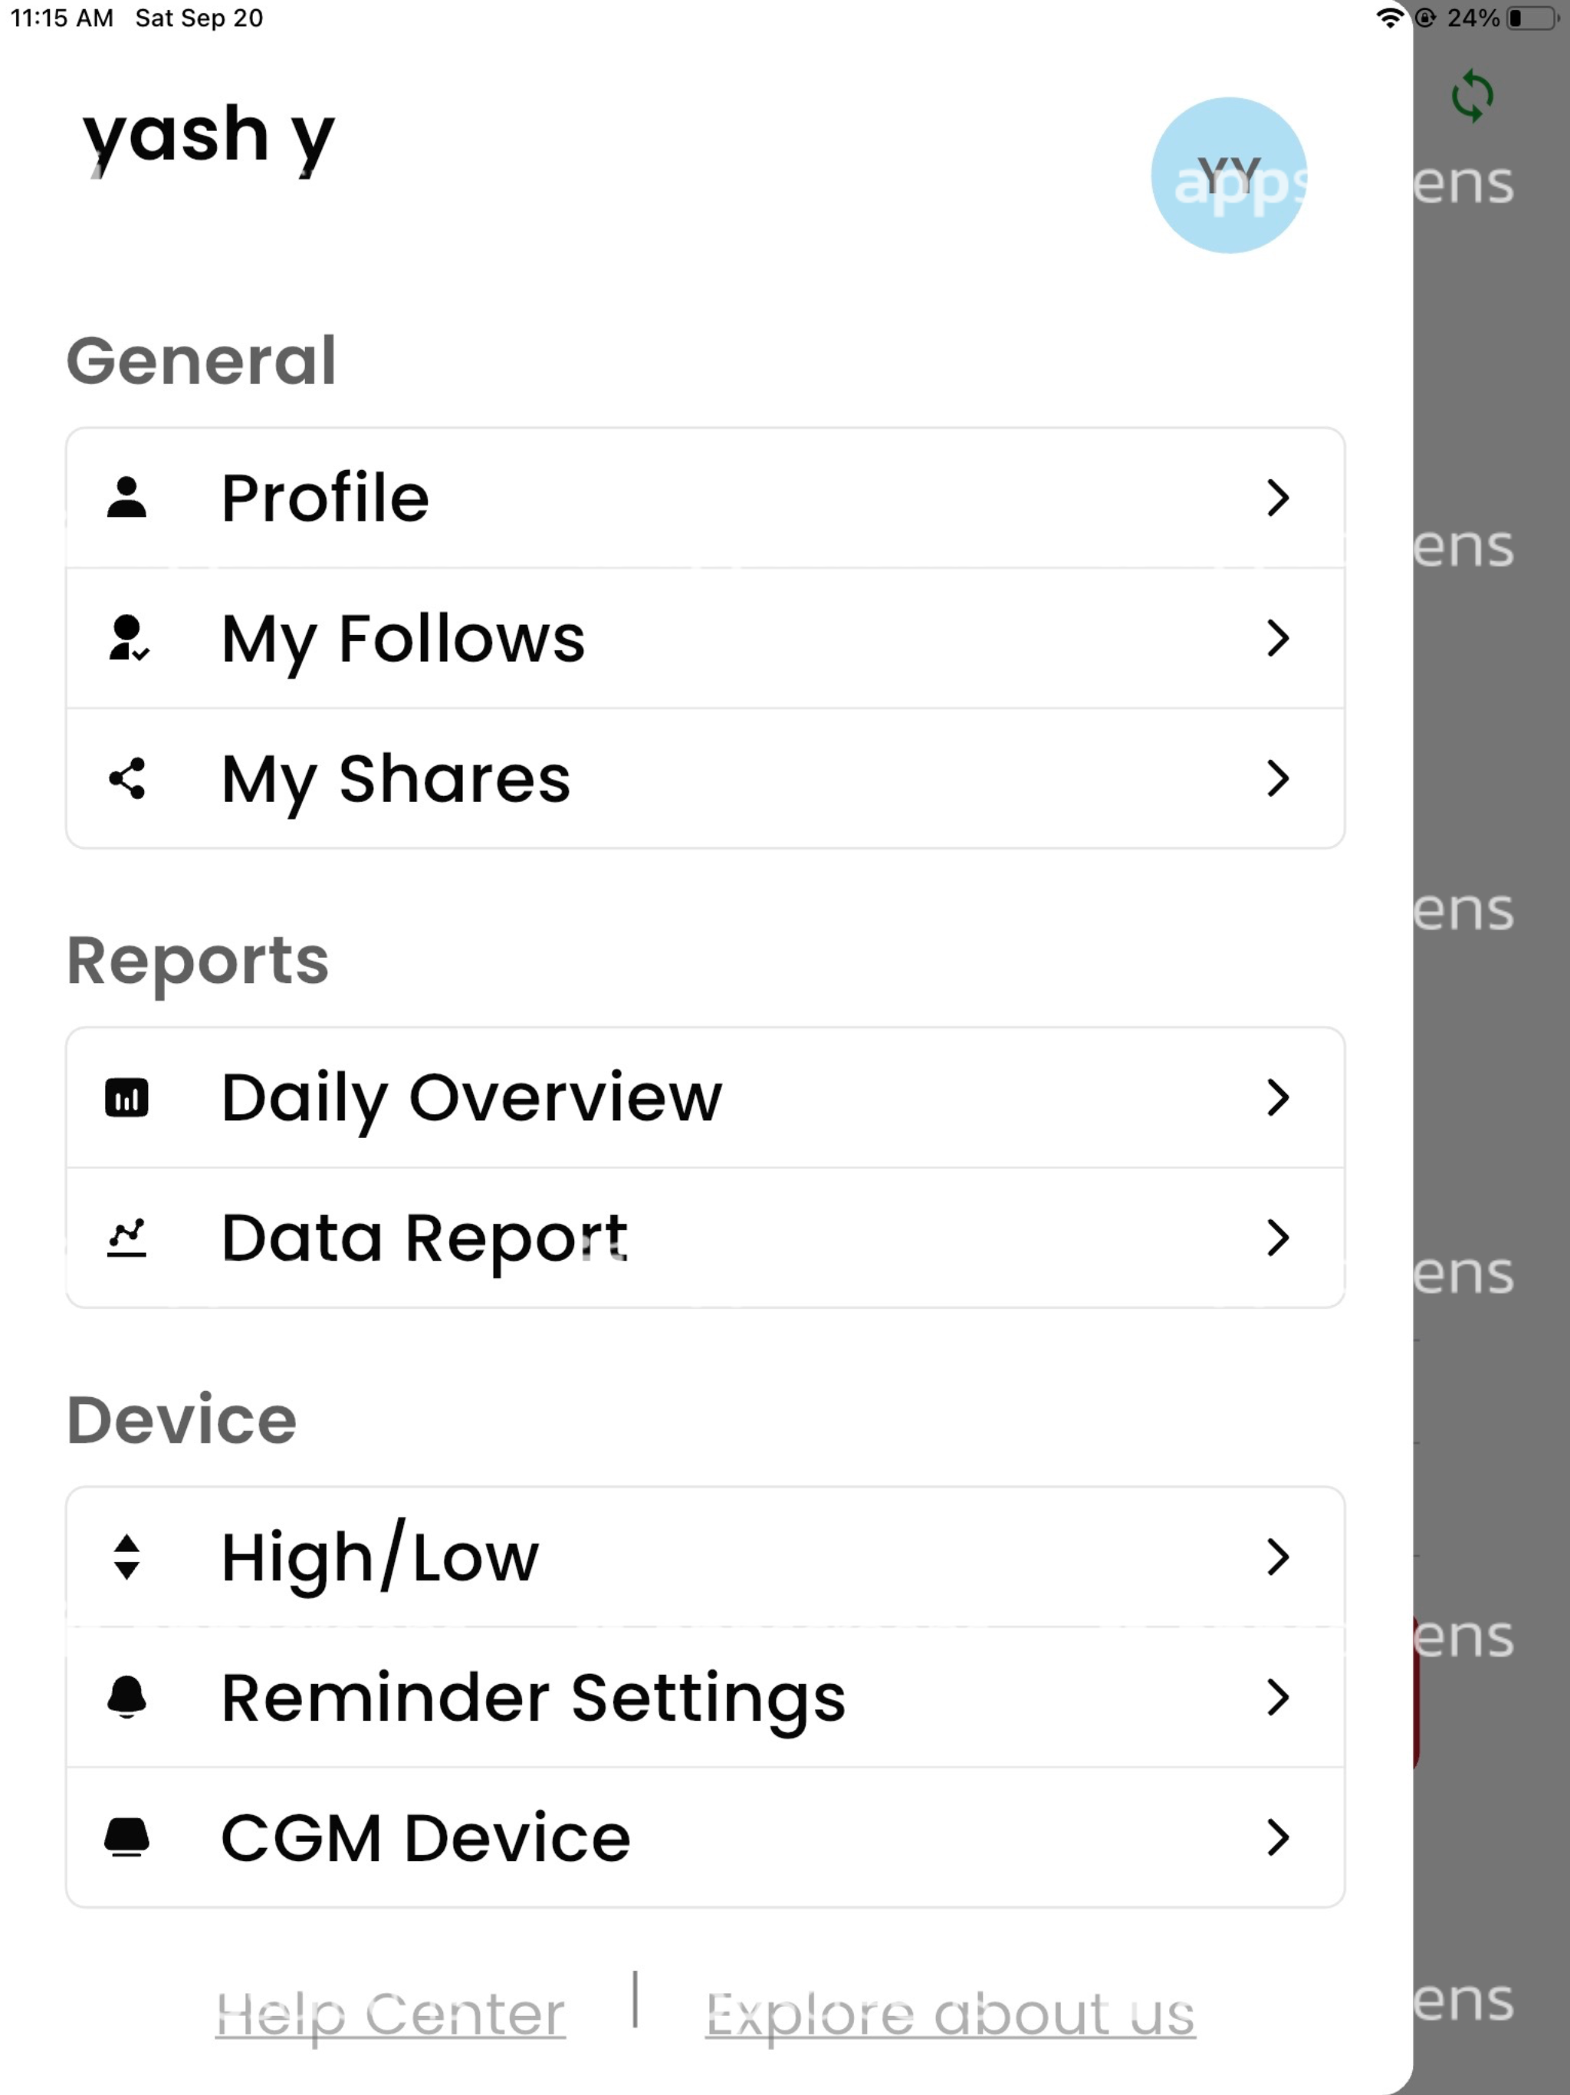Tap the Data Report chevron arrow
The image size is (1570, 2095).
(1279, 1238)
